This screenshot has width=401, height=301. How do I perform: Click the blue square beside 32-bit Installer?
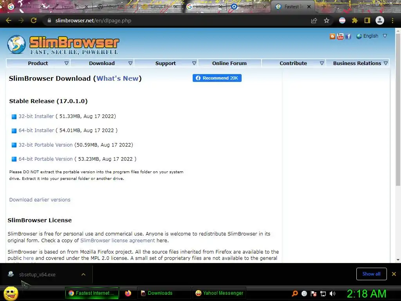coord(14,117)
